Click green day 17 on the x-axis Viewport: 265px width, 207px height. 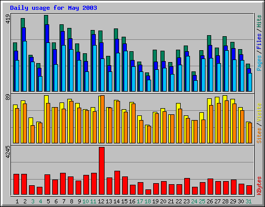(x=140, y=201)
